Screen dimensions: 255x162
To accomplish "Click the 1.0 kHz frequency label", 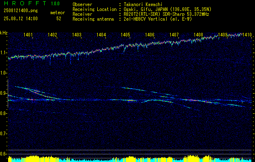I will point(3,73).
